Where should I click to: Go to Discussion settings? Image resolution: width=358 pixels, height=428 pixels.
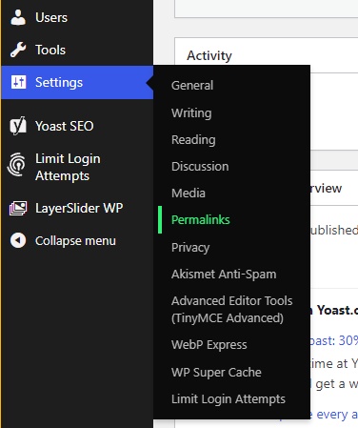click(200, 167)
